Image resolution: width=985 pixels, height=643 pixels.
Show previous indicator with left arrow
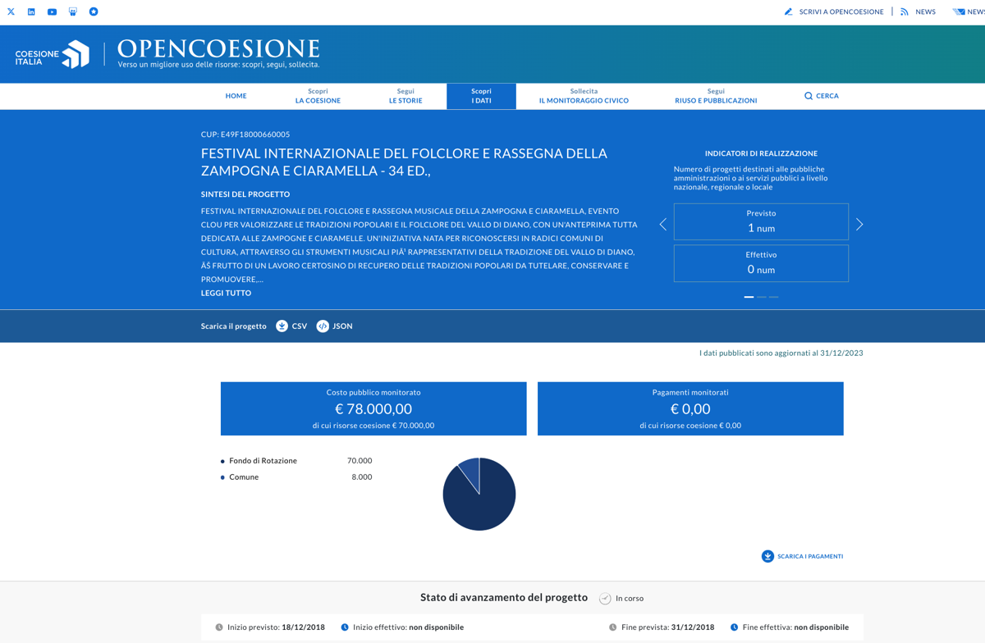click(663, 224)
